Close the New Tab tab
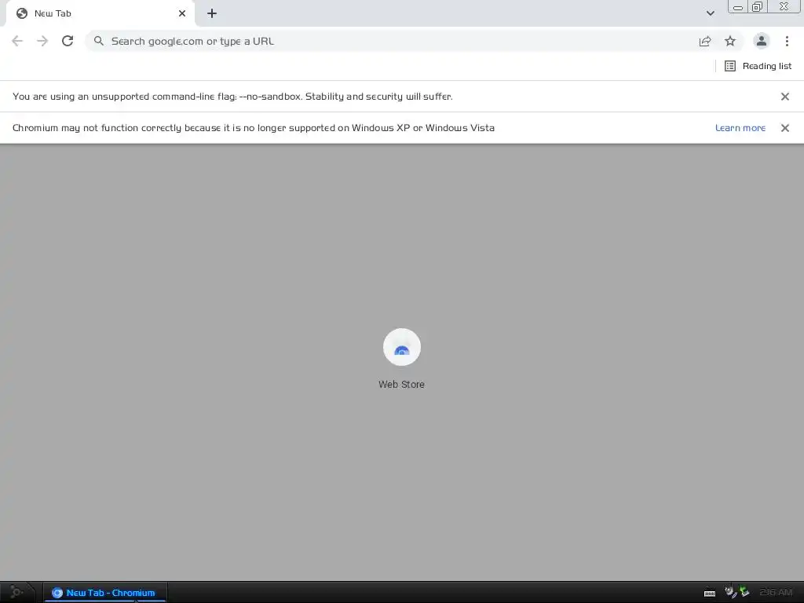Viewport: 804px width, 603px height. click(x=182, y=13)
